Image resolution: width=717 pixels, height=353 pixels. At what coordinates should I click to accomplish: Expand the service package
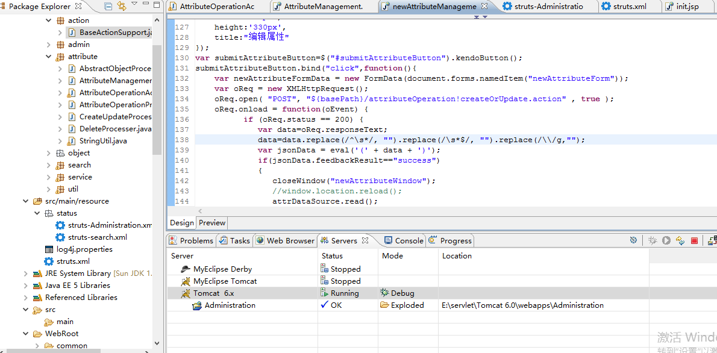coord(49,177)
